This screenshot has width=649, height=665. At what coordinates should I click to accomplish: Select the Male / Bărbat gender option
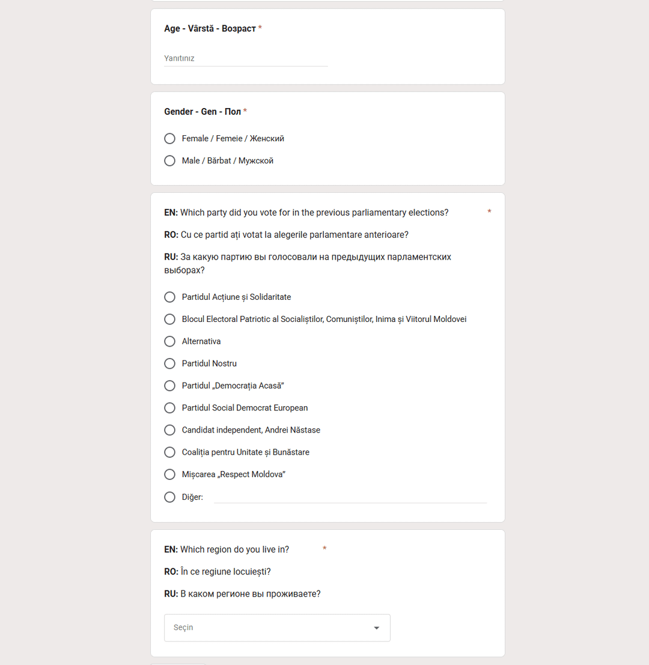169,161
